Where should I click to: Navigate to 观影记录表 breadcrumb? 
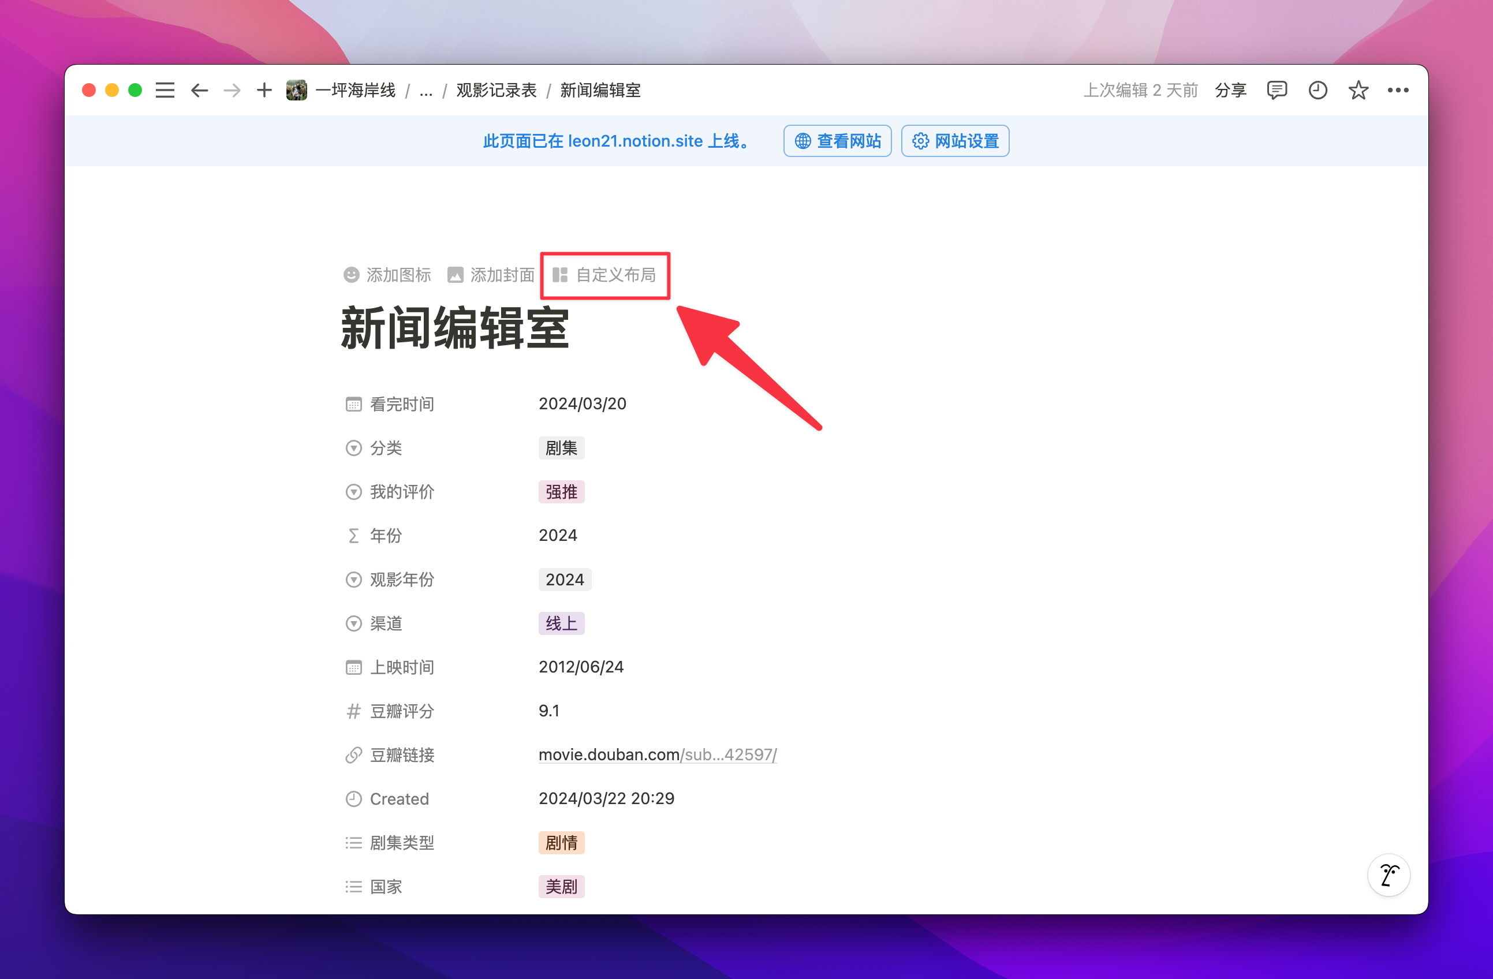coord(496,91)
